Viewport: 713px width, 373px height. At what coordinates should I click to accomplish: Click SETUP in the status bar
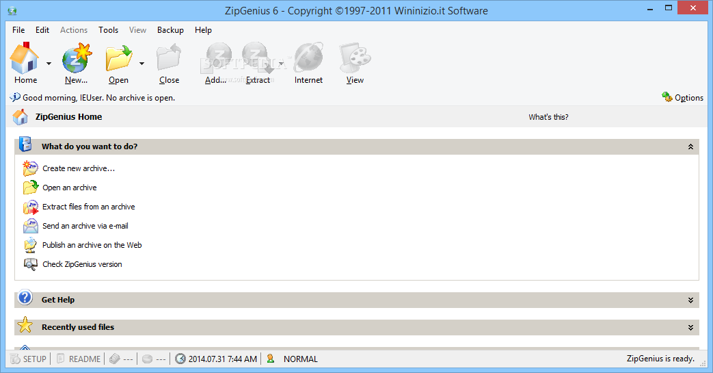tap(29, 359)
